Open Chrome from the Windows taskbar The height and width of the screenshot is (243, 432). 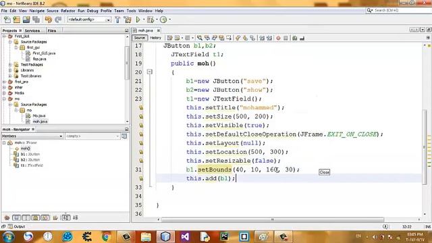point(107,236)
